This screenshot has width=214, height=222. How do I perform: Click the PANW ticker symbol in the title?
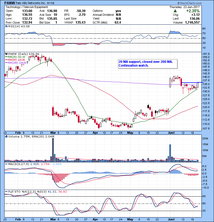(x=10, y=3)
